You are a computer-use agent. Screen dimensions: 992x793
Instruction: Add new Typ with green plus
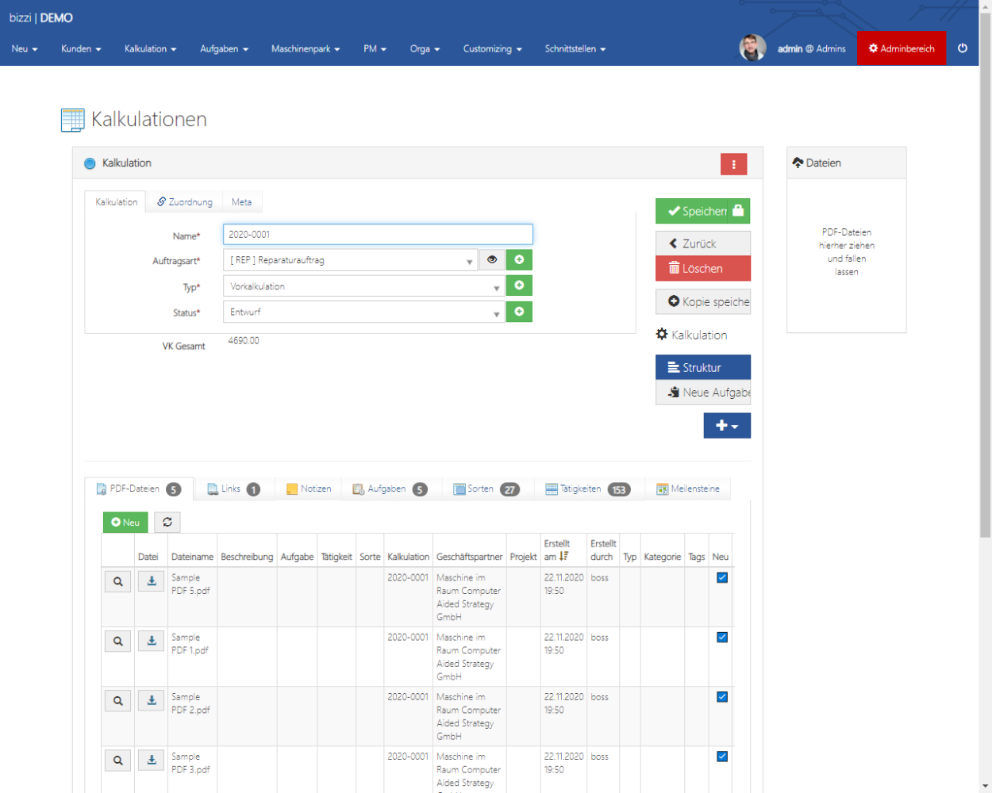[519, 285]
